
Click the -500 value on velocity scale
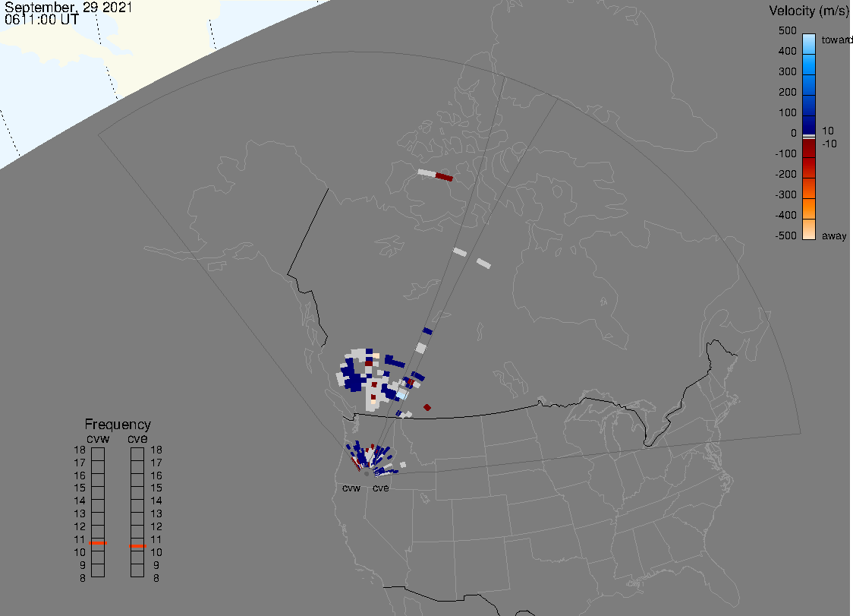(785, 235)
